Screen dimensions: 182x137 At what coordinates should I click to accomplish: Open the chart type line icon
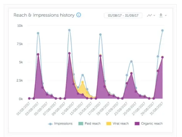coord(149,16)
